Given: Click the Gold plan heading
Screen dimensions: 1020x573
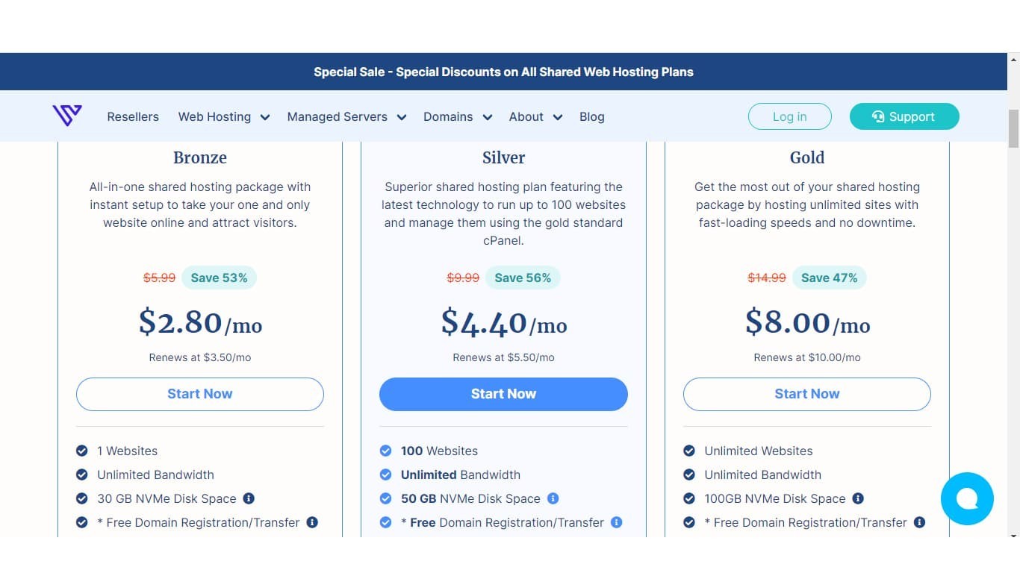Looking at the screenshot, I should 807,157.
